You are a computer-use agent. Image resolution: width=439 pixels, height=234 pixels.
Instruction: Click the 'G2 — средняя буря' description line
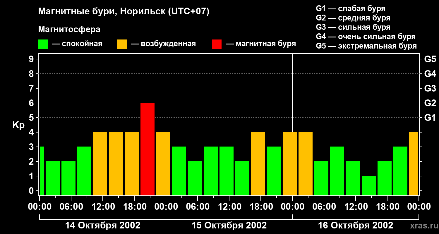(353, 18)
